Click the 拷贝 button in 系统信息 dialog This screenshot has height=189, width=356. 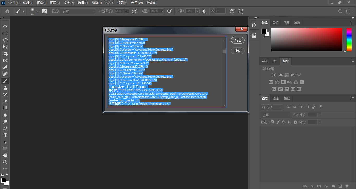[x=238, y=51]
